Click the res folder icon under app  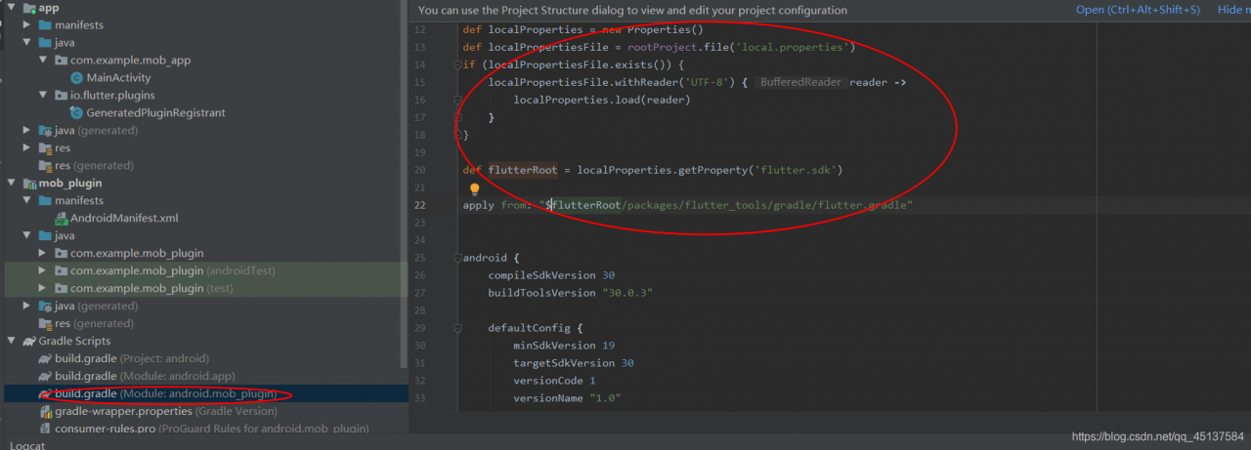coord(45,148)
